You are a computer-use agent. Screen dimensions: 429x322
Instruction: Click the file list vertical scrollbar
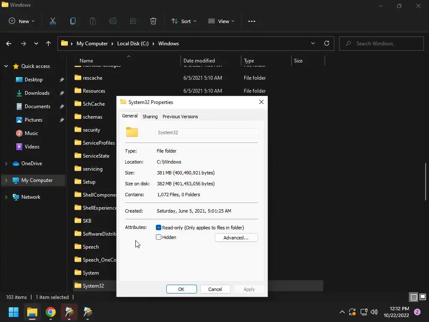pos(426,182)
